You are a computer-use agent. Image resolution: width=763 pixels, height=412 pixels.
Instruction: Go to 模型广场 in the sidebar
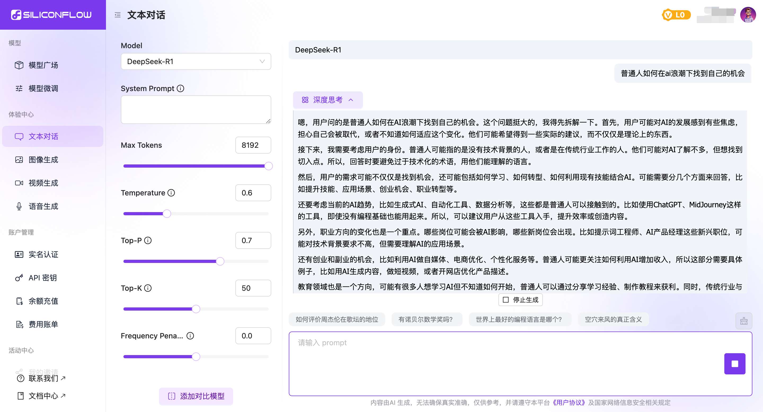[43, 65]
